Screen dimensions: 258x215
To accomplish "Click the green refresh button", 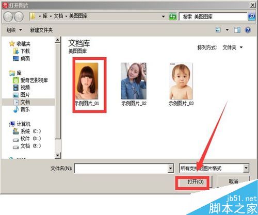I will click(172, 16).
